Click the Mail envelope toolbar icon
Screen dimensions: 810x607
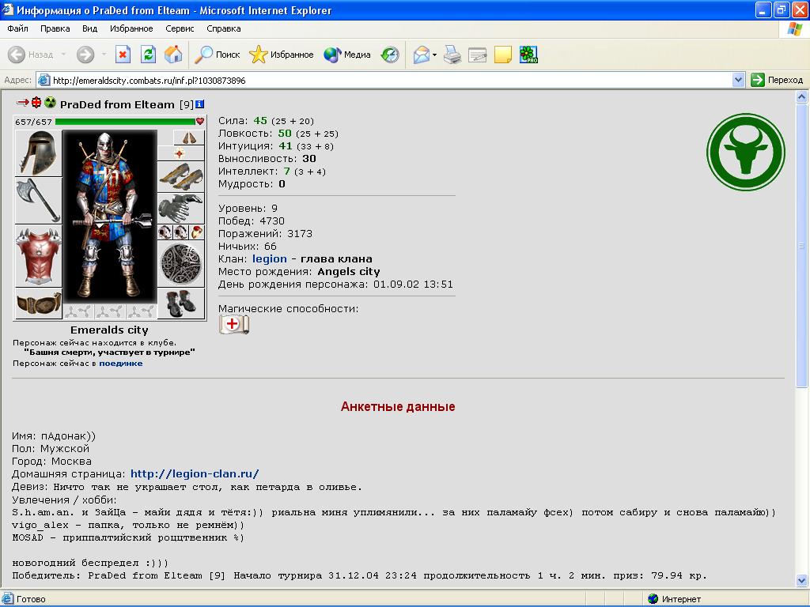(x=421, y=55)
